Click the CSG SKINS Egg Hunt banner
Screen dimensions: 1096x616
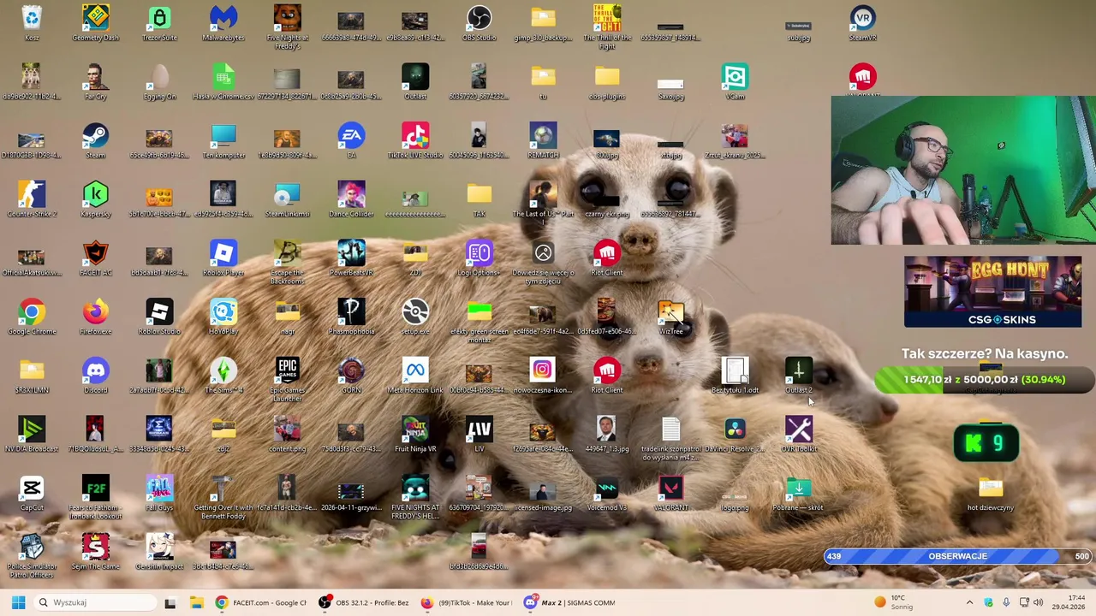tap(992, 292)
